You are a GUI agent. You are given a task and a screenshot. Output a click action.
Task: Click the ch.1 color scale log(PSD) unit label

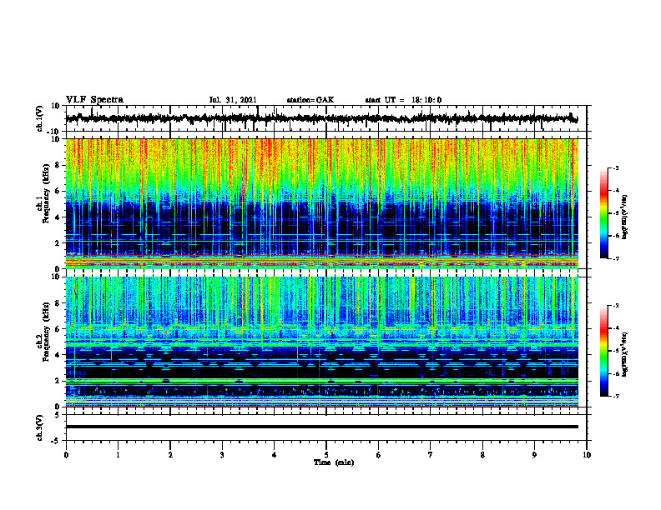625,217
